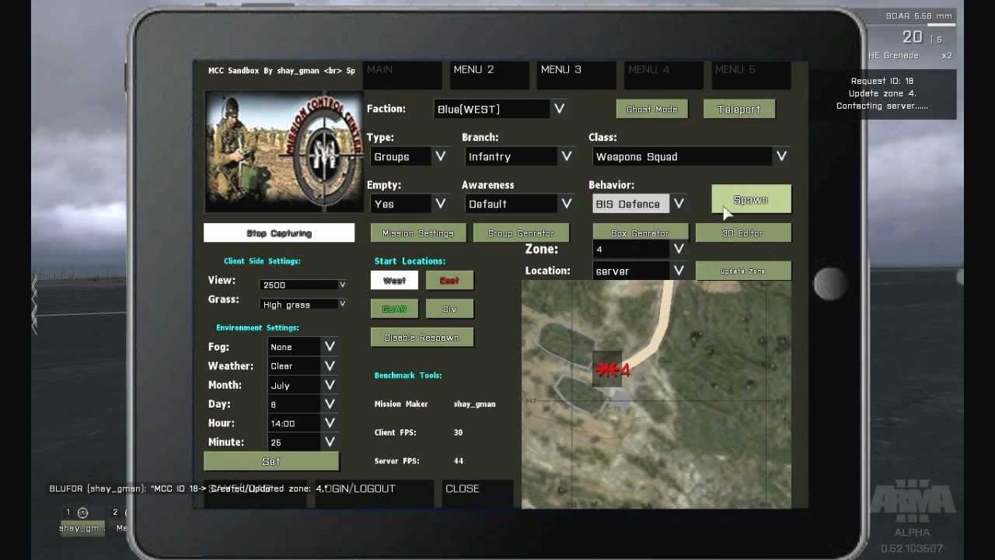Viewport: 995px width, 560px height.
Task: Click the red zone 4 marker on map
Action: click(609, 369)
